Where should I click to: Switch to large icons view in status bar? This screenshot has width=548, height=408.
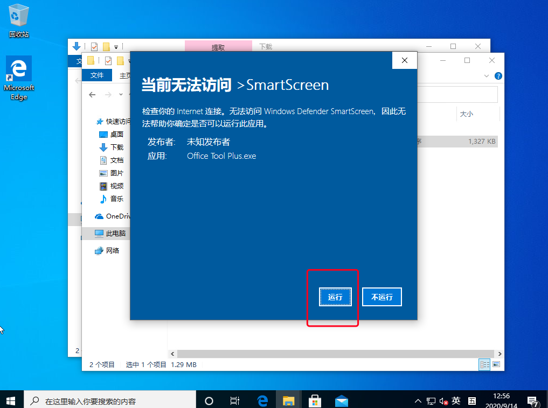click(496, 365)
